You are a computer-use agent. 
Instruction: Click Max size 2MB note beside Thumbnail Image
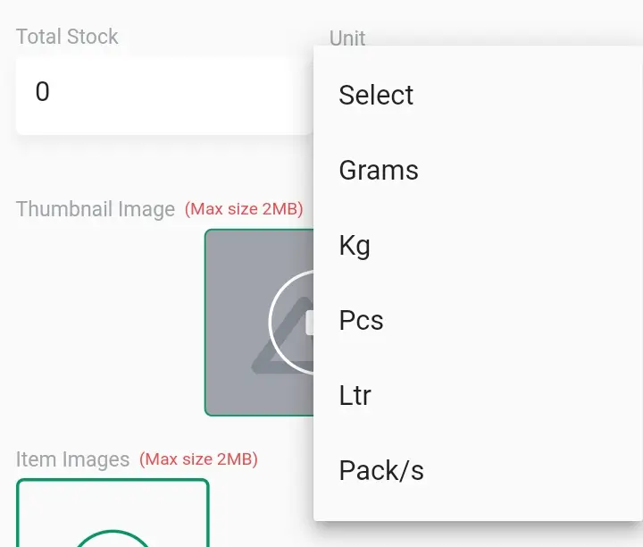(244, 209)
